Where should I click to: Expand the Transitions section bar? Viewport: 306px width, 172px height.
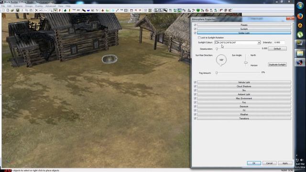point(244,118)
